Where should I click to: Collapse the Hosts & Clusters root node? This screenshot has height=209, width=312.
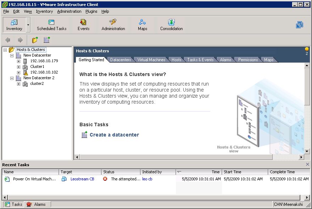[5, 50]
